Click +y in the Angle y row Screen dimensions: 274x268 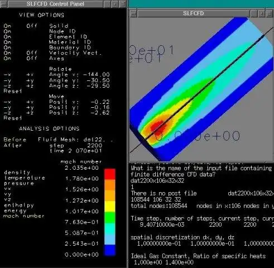(x=30, y=80)
